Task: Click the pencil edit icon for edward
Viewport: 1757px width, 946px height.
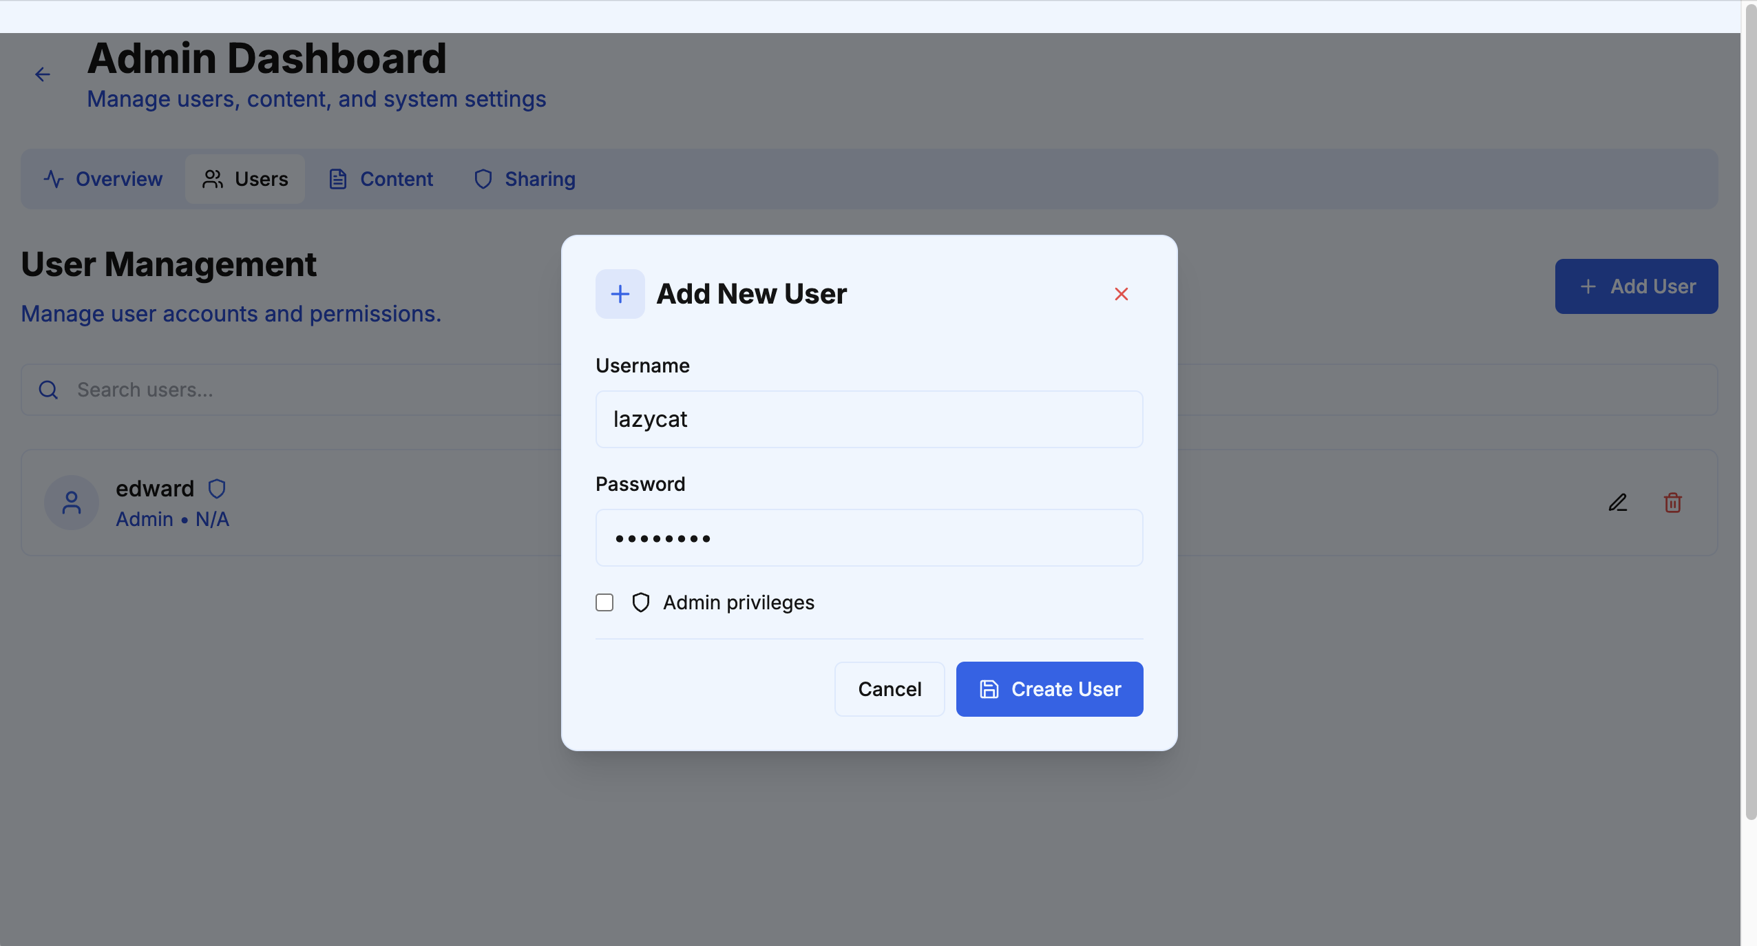Action: tap(1618, 503)
